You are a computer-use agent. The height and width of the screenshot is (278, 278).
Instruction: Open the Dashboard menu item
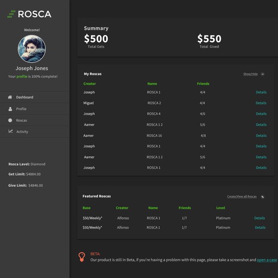point(24,97)
